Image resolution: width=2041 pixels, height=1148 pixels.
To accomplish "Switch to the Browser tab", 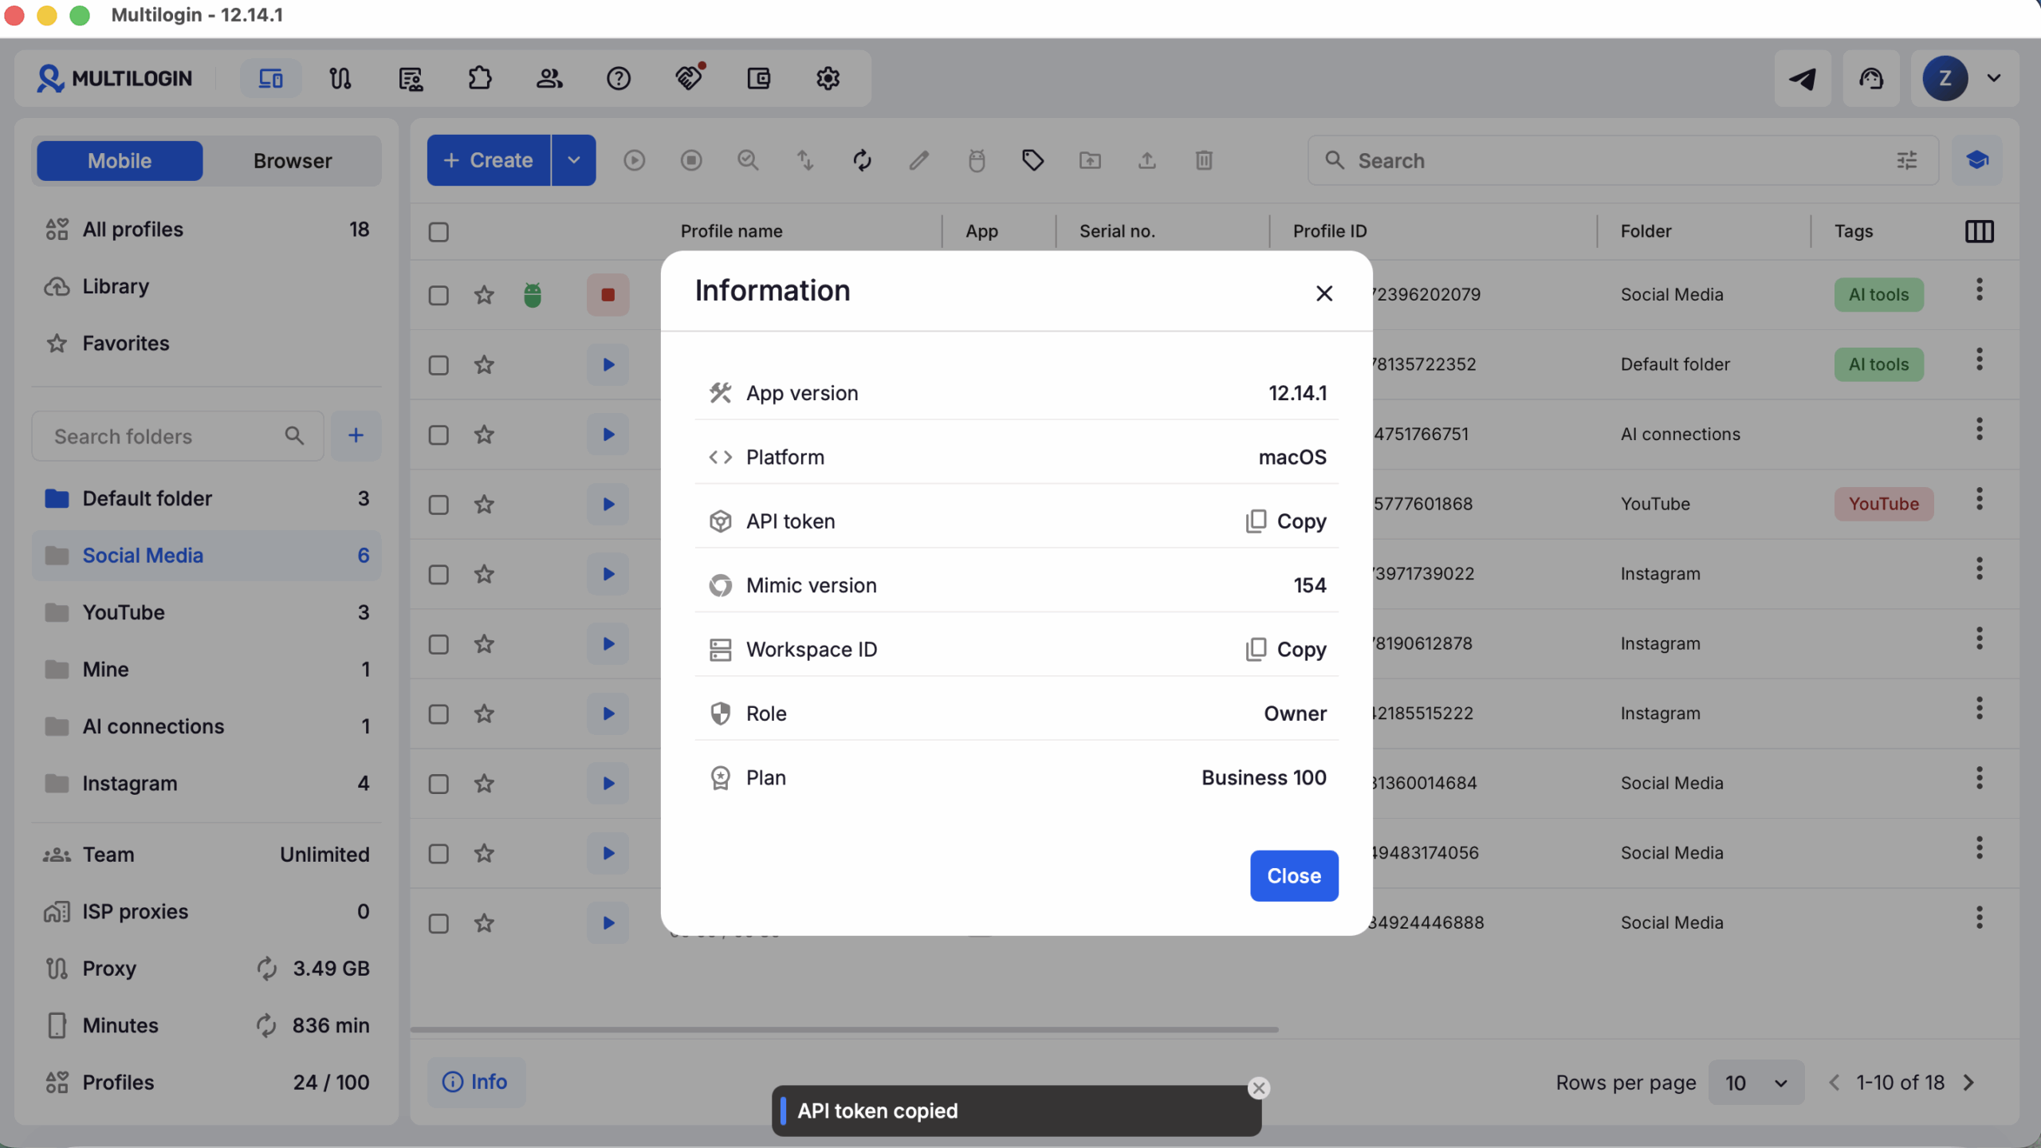I will [x=293, y=160].
